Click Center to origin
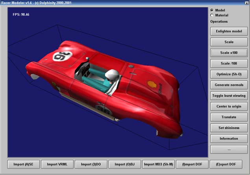250x175 pixels. coord(229,106)
